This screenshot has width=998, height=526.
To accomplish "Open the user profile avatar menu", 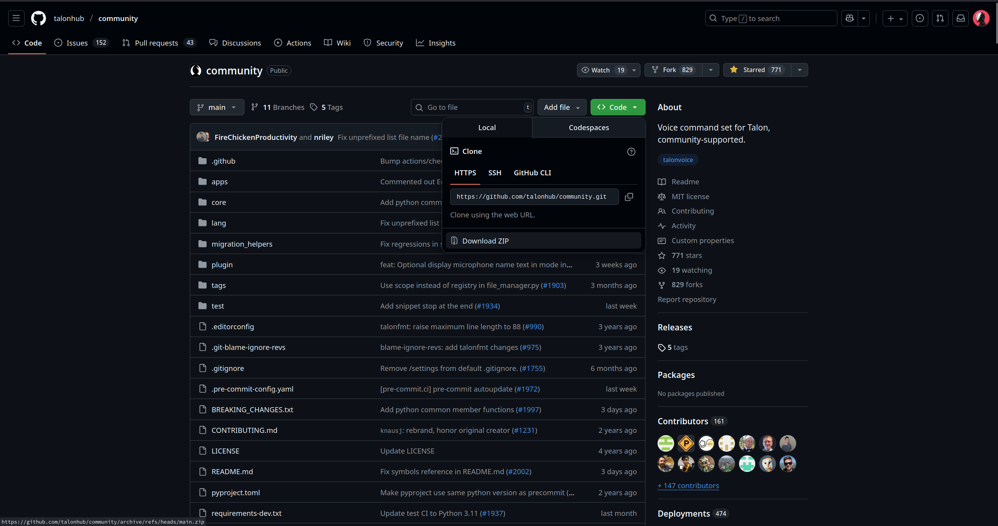I will click(981, 18).
